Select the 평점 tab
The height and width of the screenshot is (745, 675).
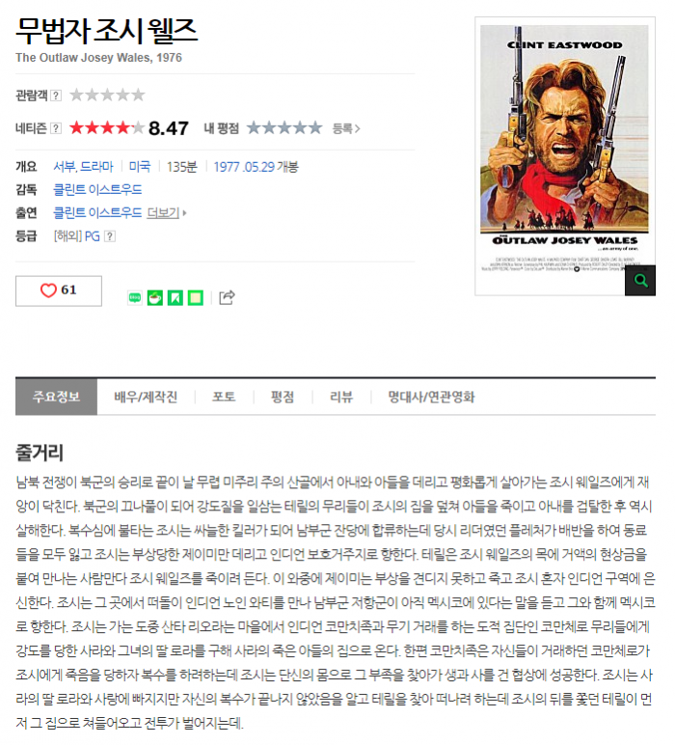[283, 397]
